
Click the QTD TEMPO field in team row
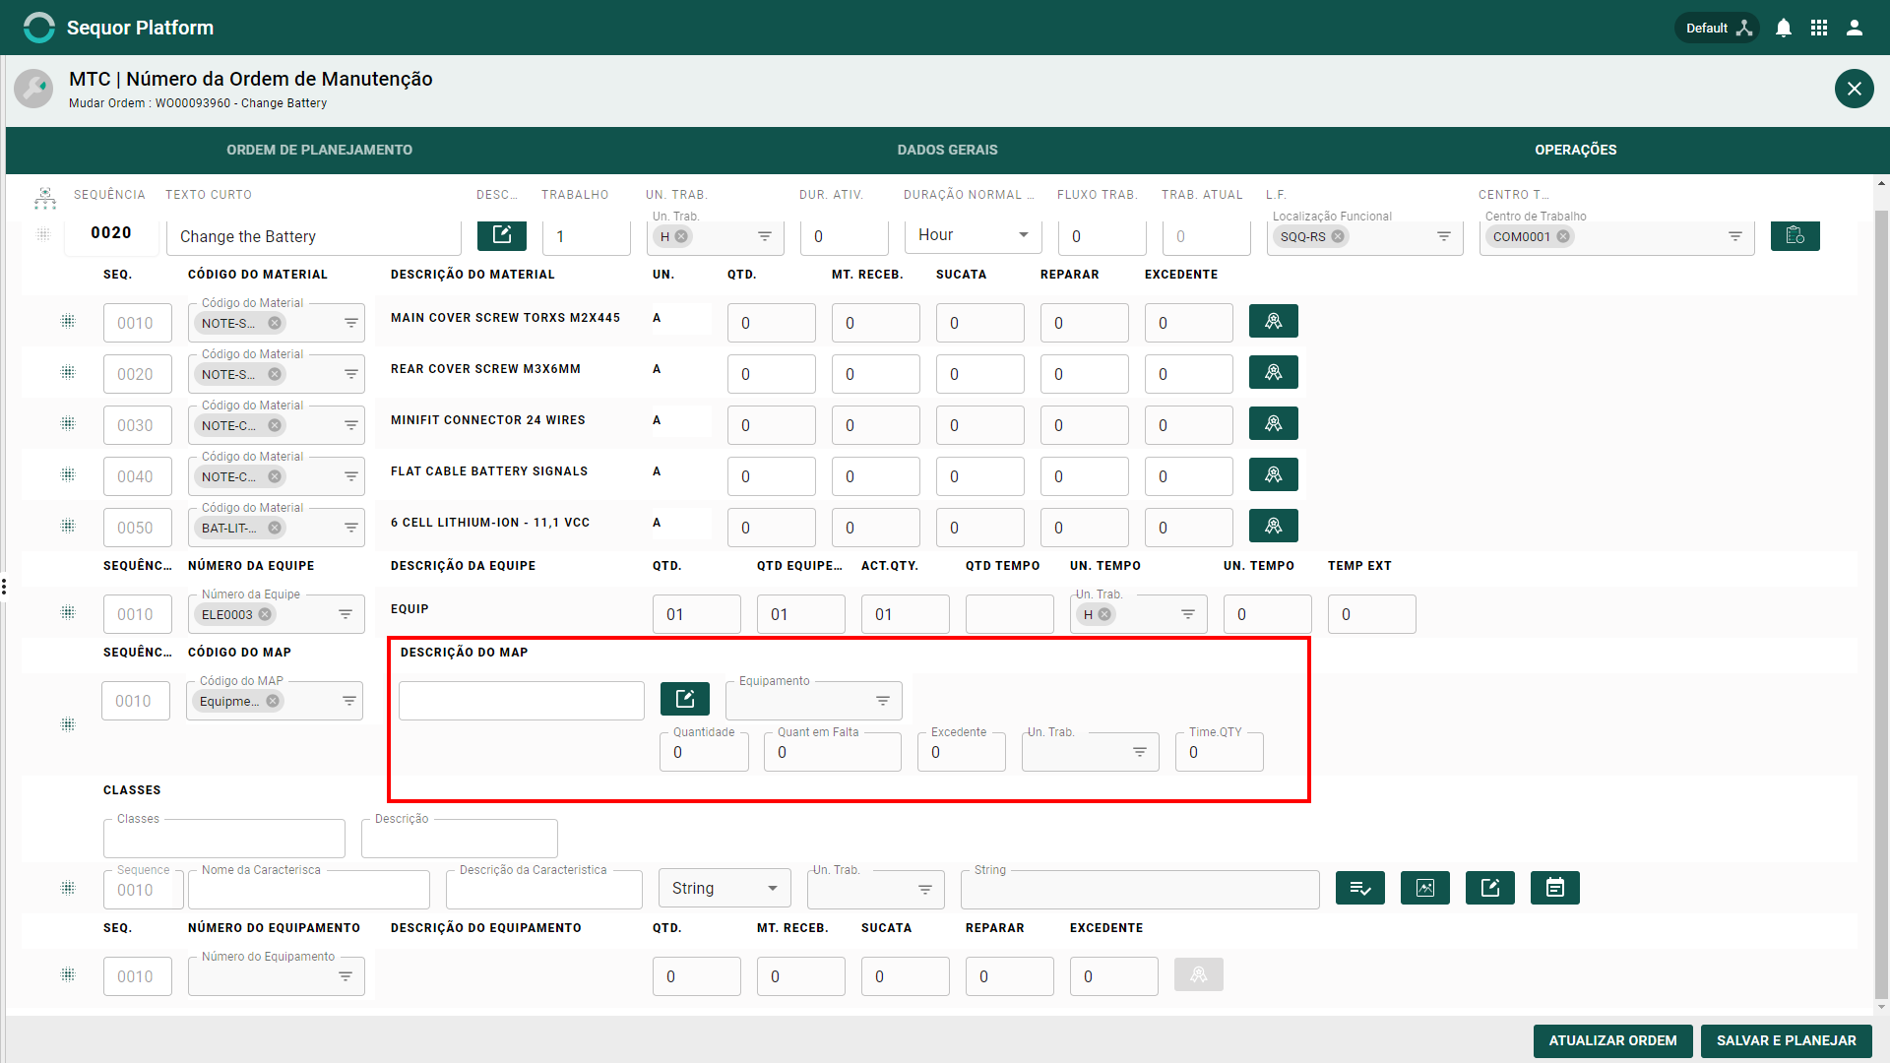1010,614
